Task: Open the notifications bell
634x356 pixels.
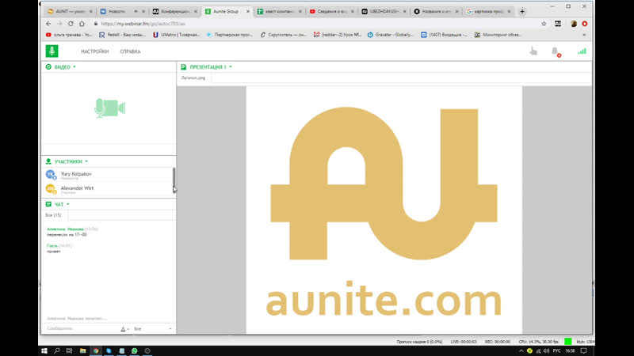Action: [556, 51]
